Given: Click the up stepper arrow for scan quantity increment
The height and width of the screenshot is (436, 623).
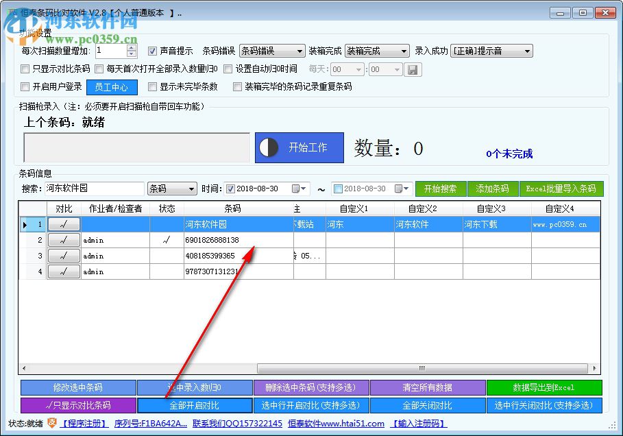Looking at the screenshot, I should click(x=132, y=47).
